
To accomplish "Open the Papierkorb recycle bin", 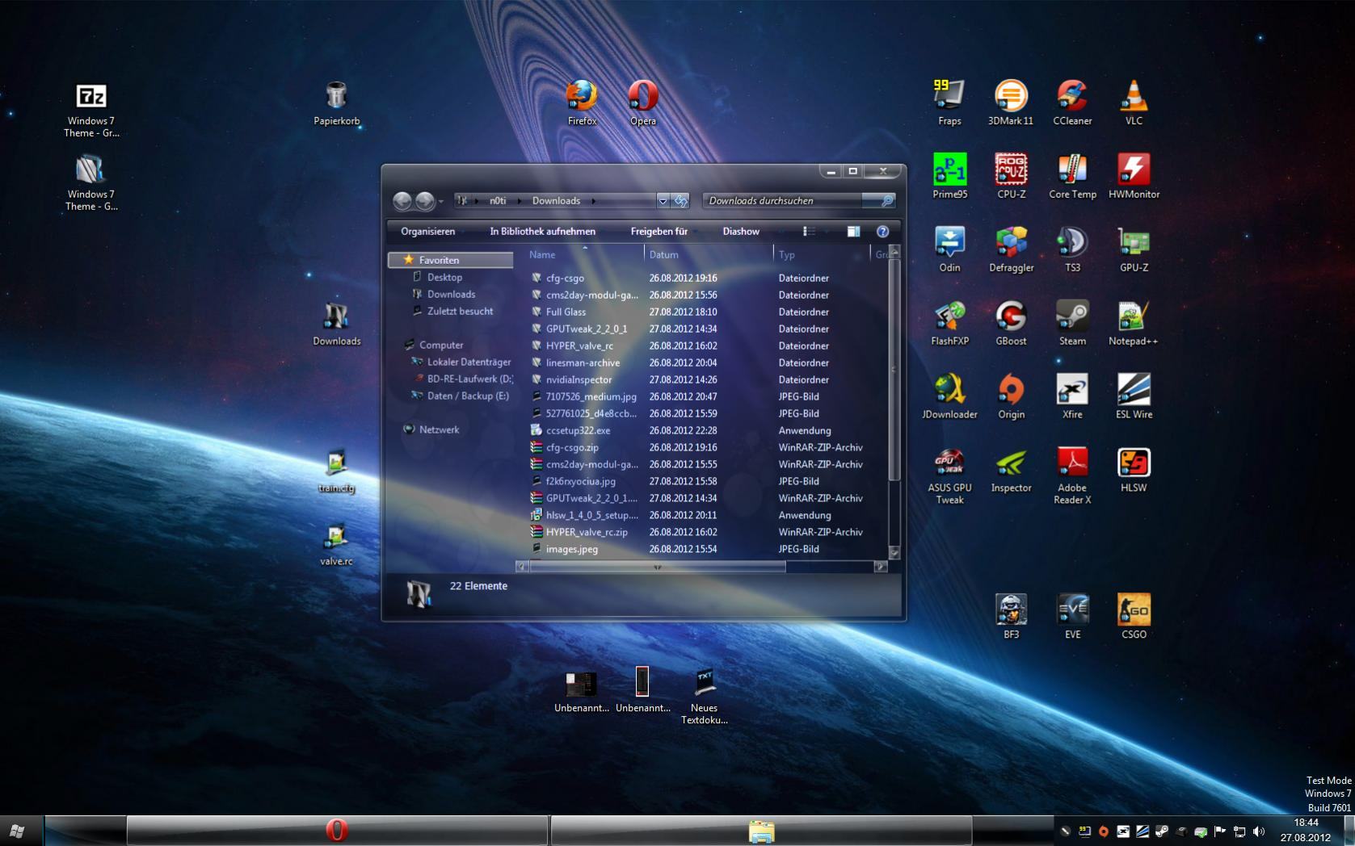I will click(336, 103).
